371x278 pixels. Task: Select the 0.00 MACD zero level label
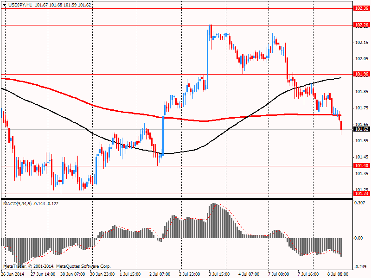tap(358, 238)
